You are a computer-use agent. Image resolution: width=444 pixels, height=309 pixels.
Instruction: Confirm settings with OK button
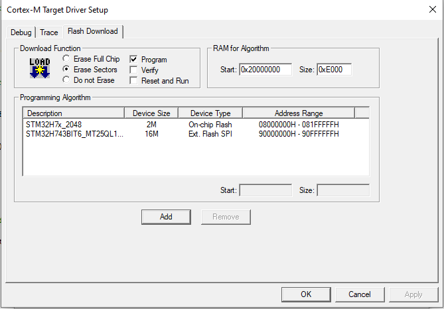tap(306, 294)
